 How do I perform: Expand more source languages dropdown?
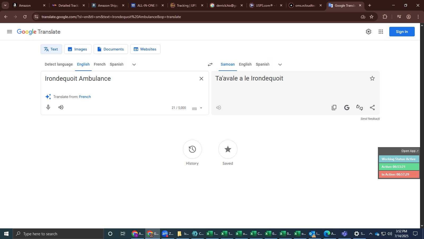tap(134, 65)
